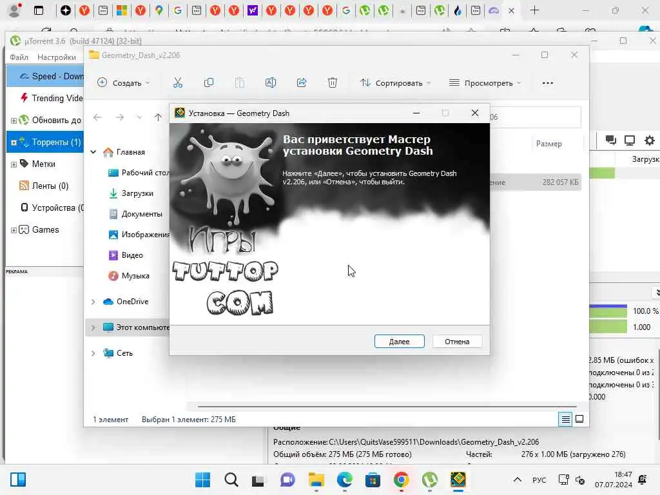This screenshot has width=660, height=495.
Task: Click Share icon in Explorer toolbar
Action: (302, 83)
